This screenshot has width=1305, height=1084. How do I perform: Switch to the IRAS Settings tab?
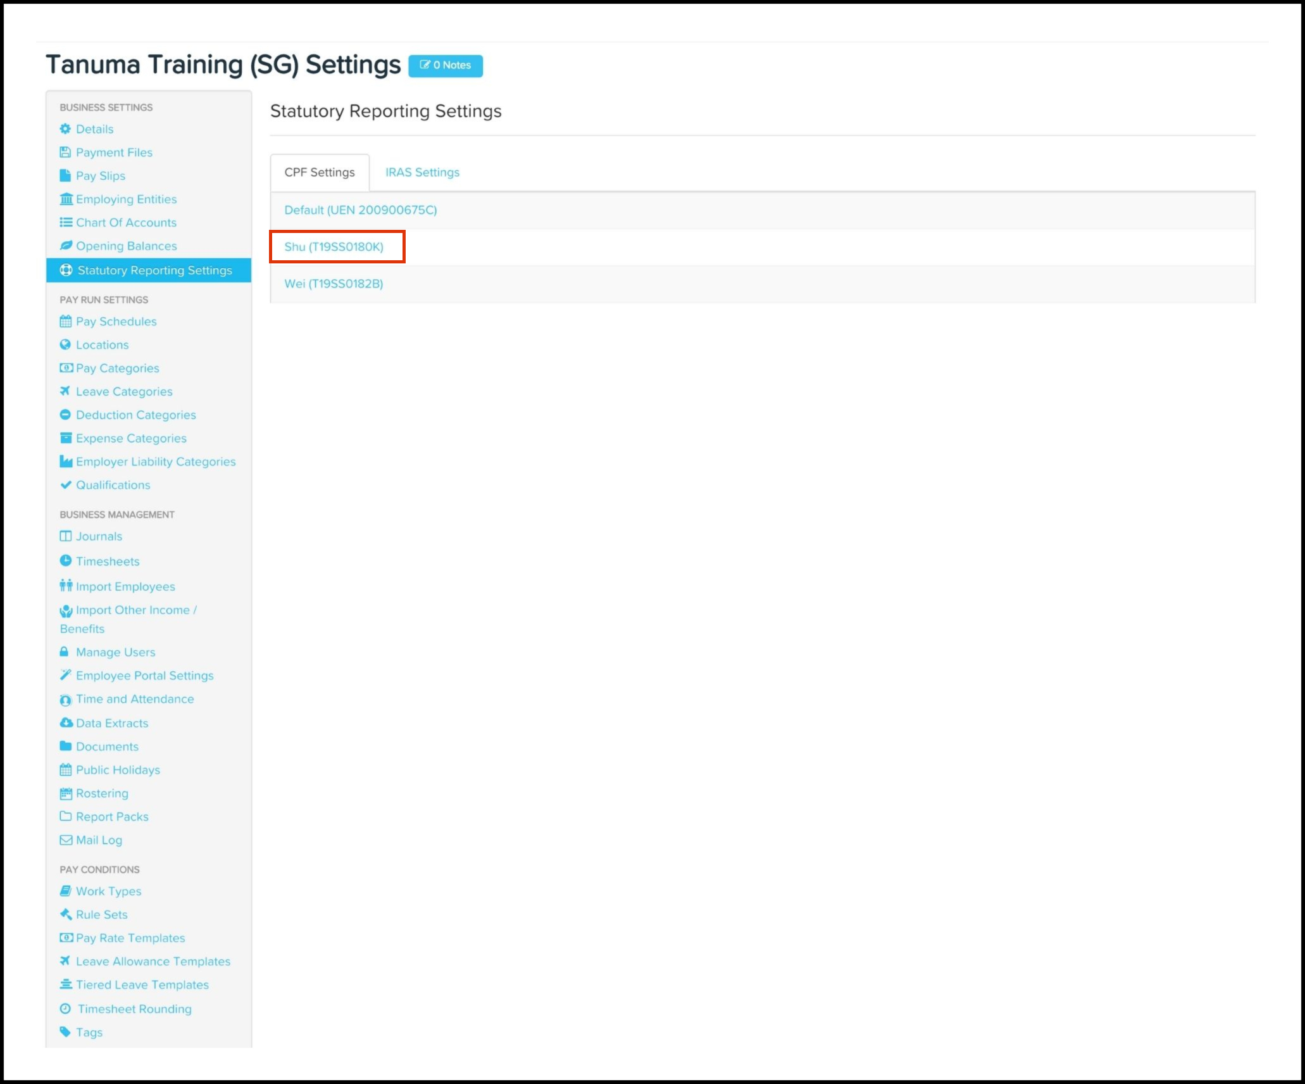pos(422,172)
